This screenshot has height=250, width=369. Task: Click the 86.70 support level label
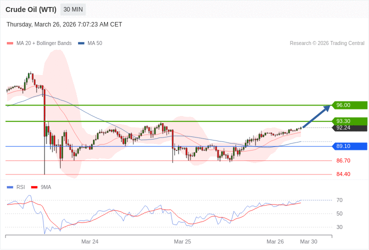tap(343, 160)
